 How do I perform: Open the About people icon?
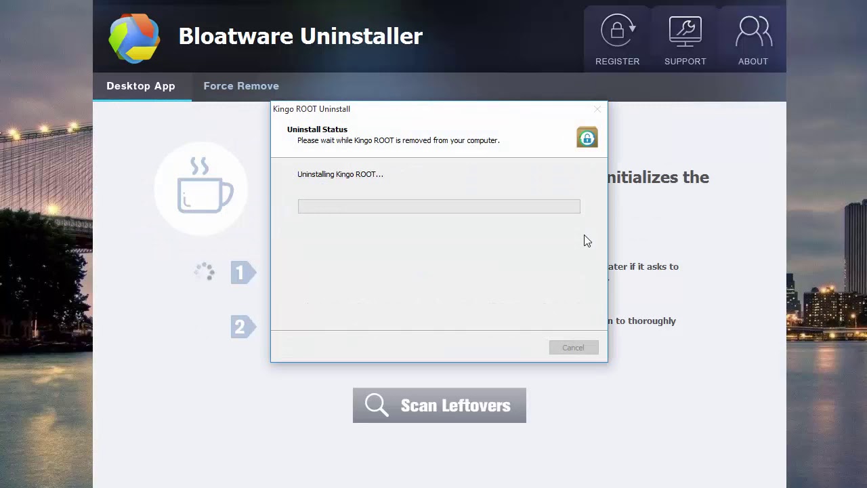[753, 31]
